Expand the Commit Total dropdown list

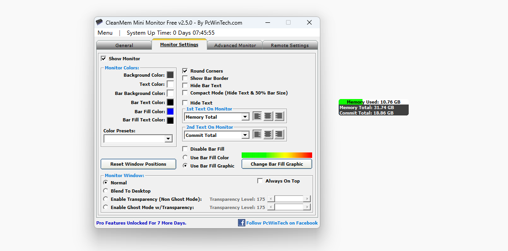pos(245,135)
